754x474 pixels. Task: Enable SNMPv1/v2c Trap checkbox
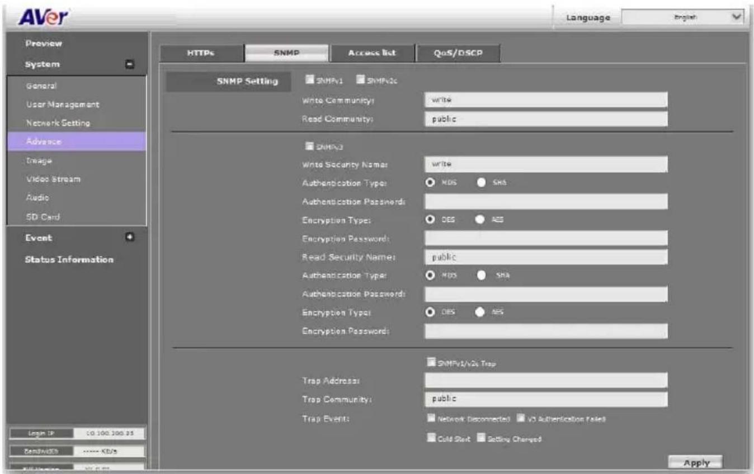[431, 363]
